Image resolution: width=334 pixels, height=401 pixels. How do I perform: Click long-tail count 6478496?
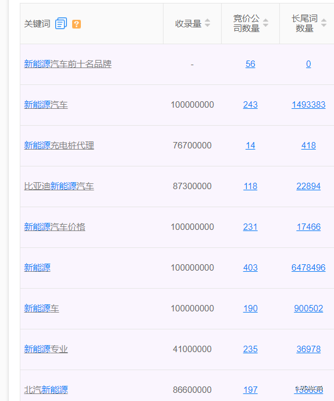coord(308,268)
